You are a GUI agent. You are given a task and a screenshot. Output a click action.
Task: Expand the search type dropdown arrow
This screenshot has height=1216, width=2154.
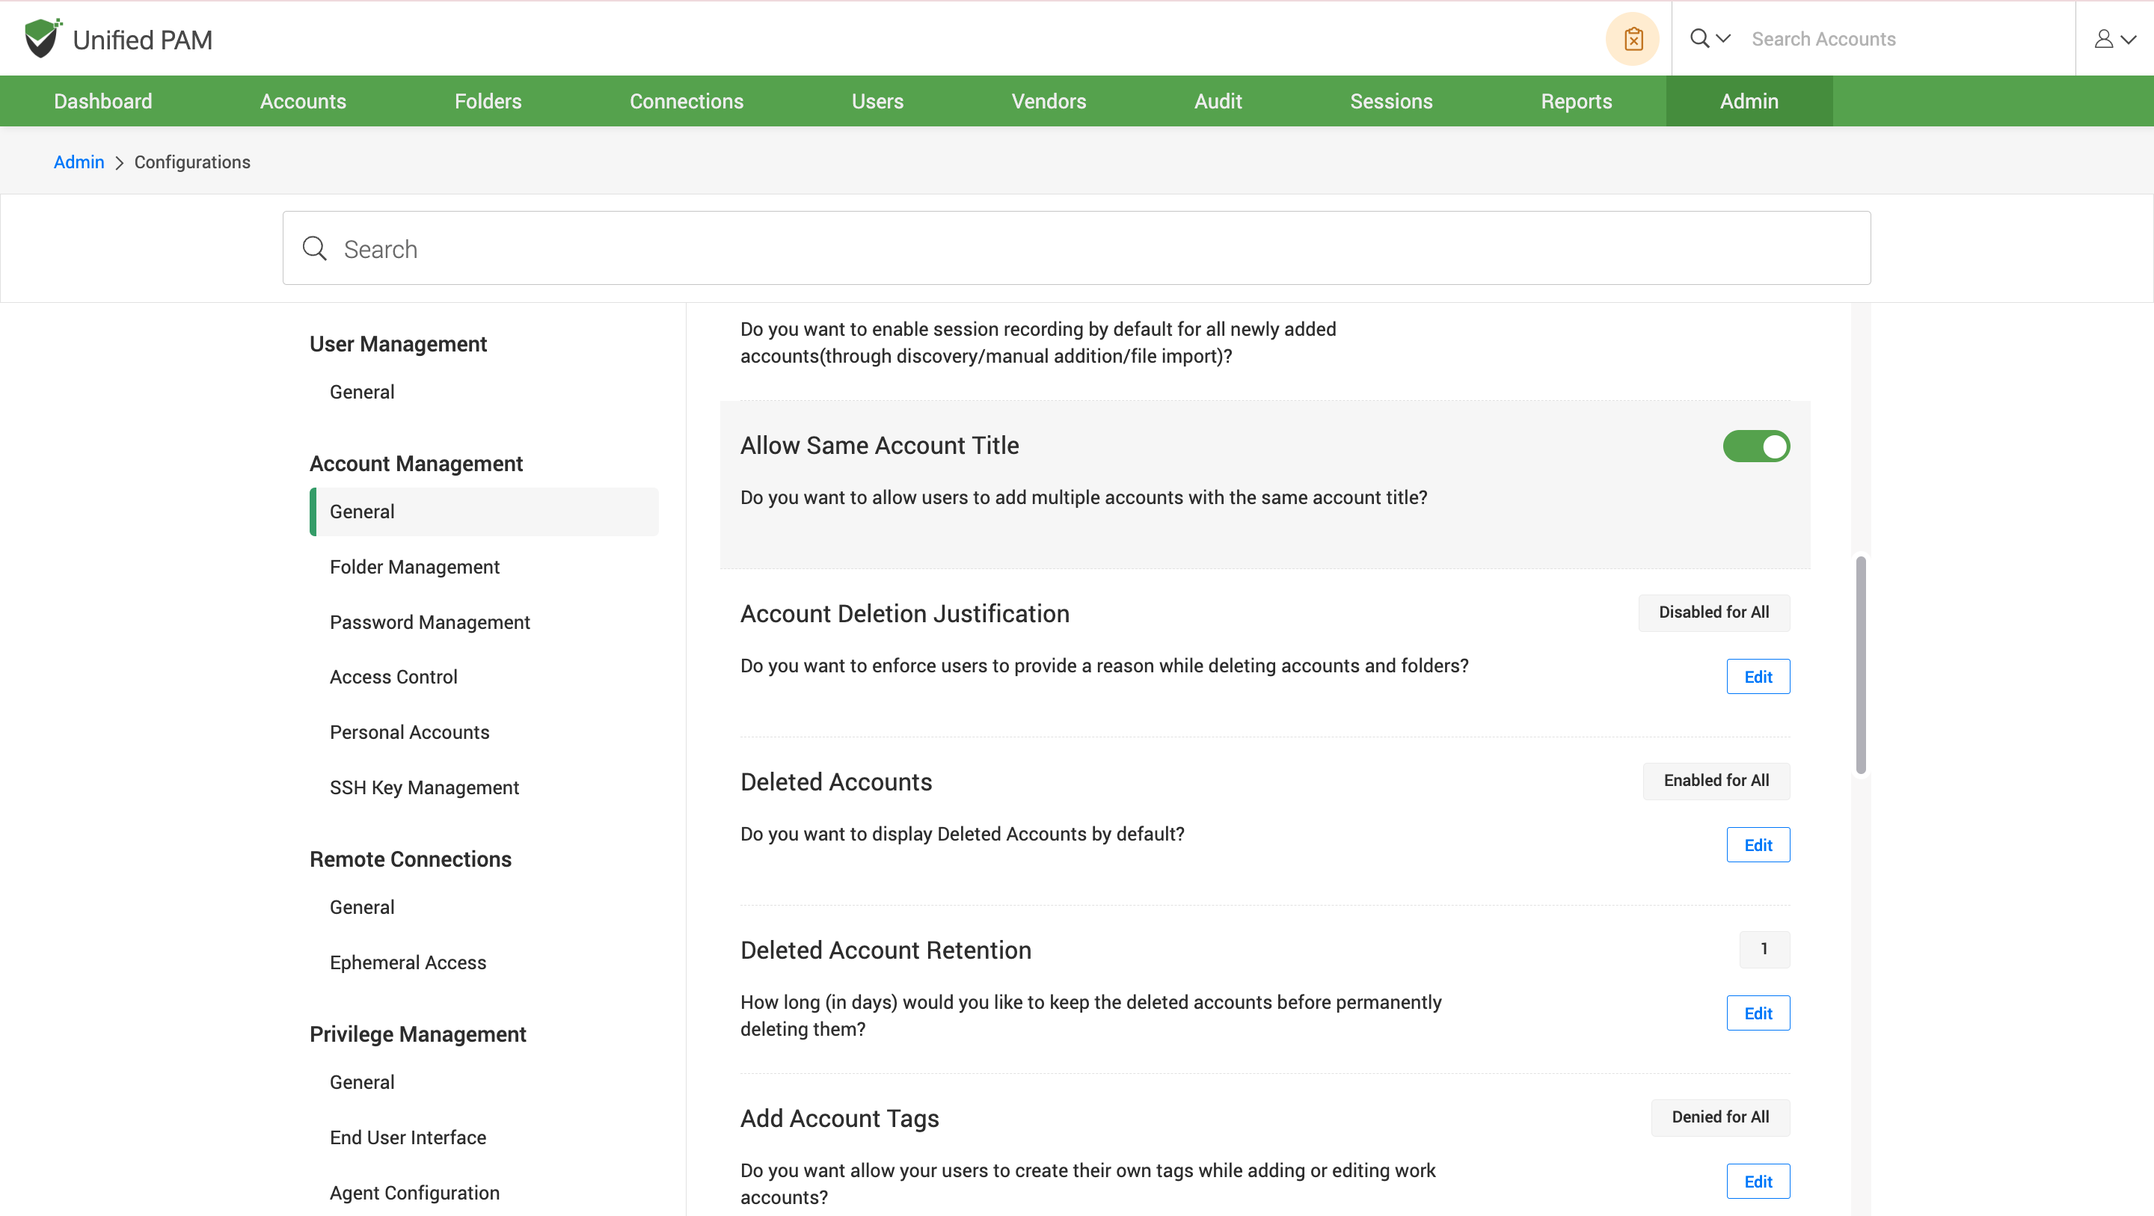[x=1723, y=38]
